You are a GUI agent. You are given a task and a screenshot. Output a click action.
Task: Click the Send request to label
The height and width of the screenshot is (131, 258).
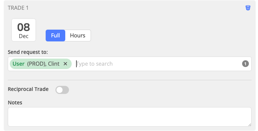28,52
